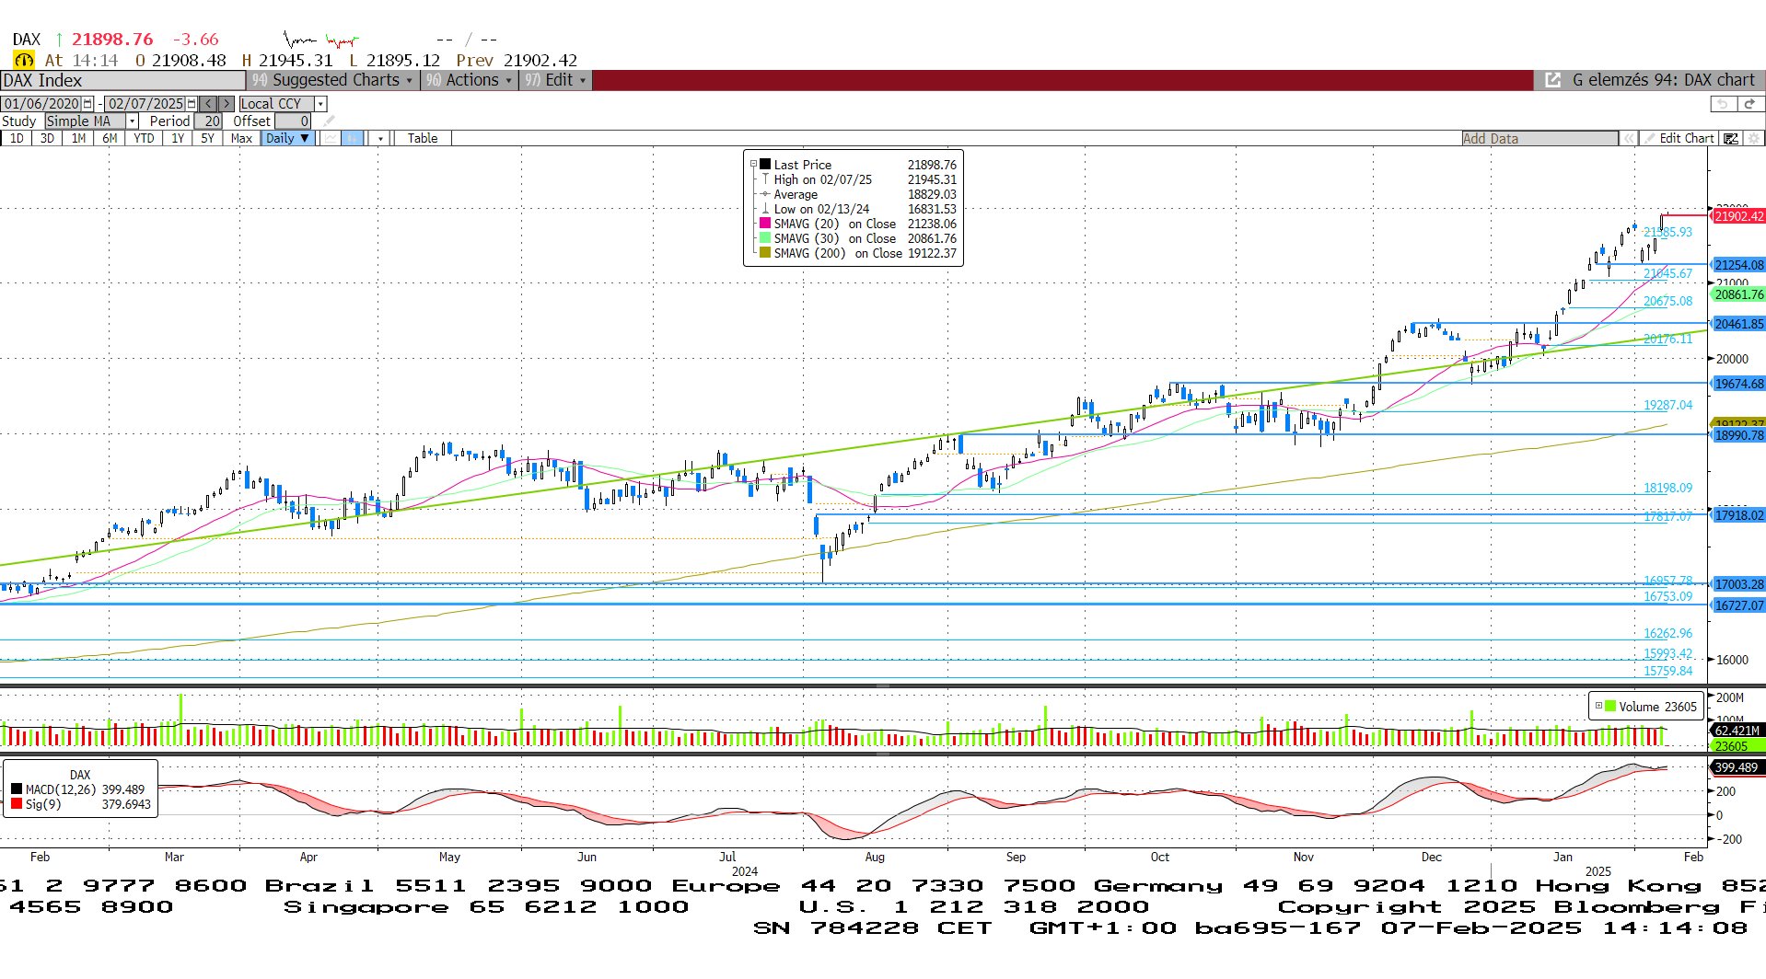Click the Add Data input field
This screenshot has width=1766, height=979.
point(1539,138)
